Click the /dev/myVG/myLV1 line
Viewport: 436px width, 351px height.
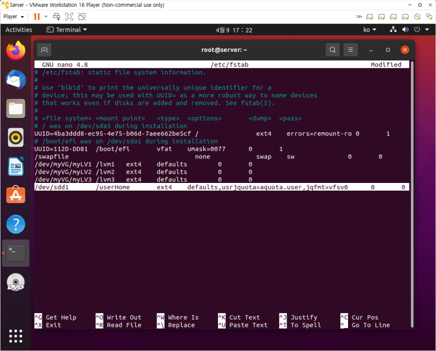click(143, 164)
